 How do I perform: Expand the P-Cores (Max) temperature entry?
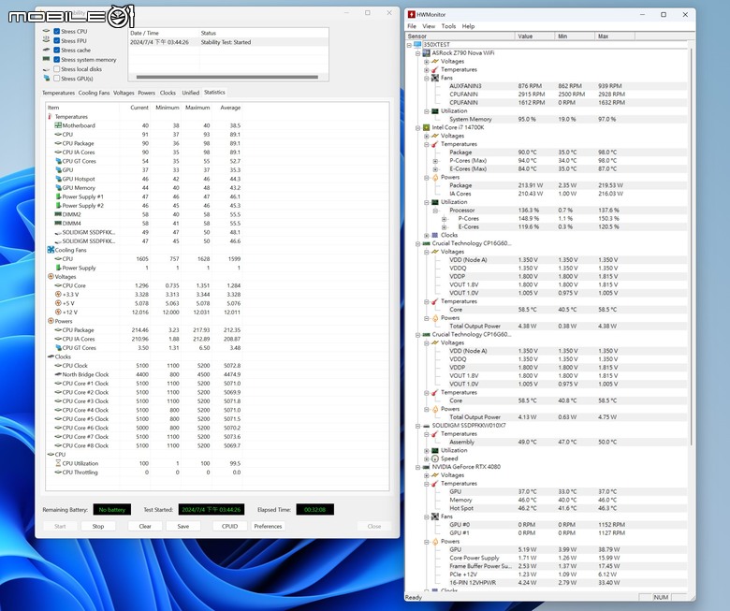point(435,161)
